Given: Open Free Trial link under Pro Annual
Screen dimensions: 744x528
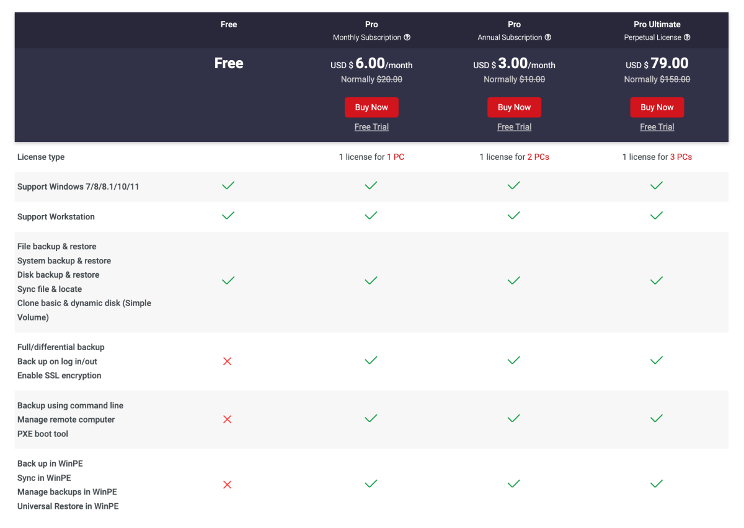Looking at the screenshot, I should (514, 127).
